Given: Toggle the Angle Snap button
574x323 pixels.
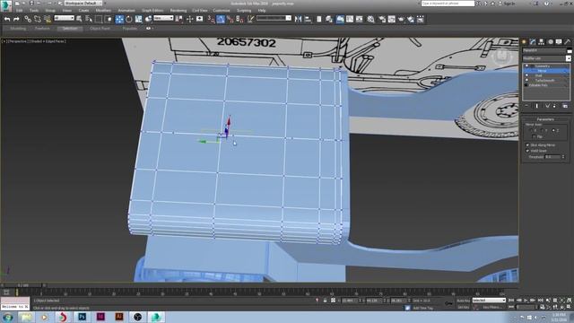Looking at the screenshot, I should pos(221,19).
